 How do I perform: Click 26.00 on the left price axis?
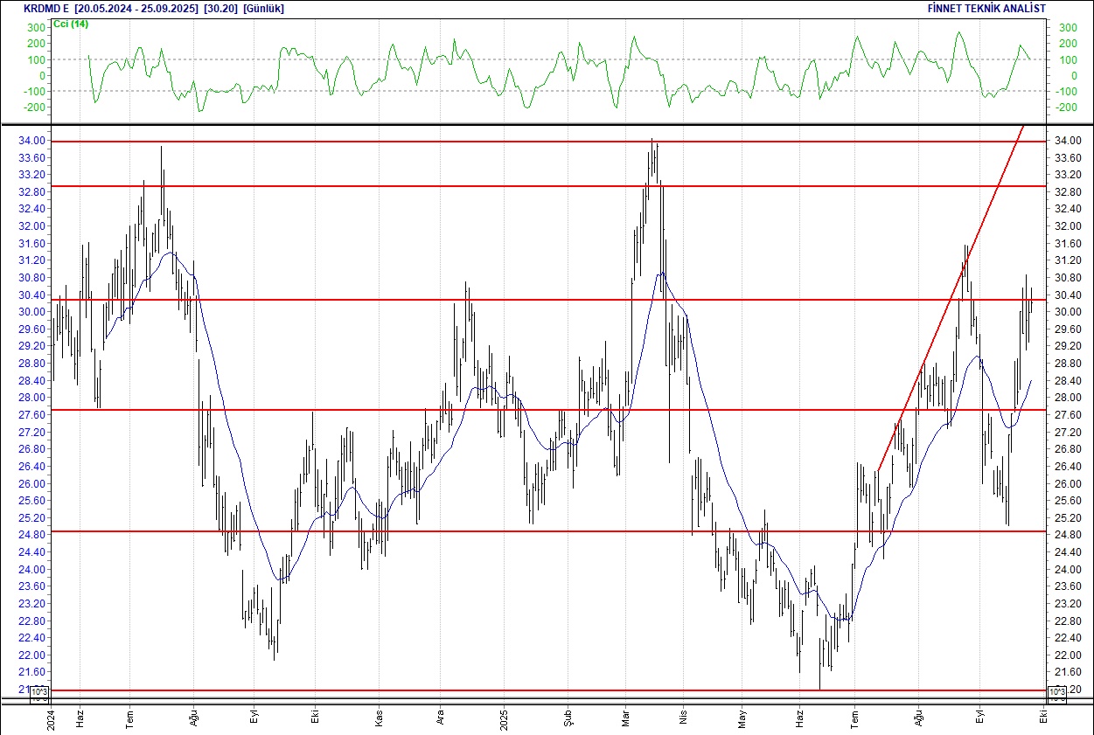32,483
